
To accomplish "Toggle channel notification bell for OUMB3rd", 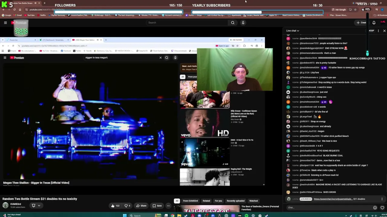I will pyautogui.click(x=34, y=206).
